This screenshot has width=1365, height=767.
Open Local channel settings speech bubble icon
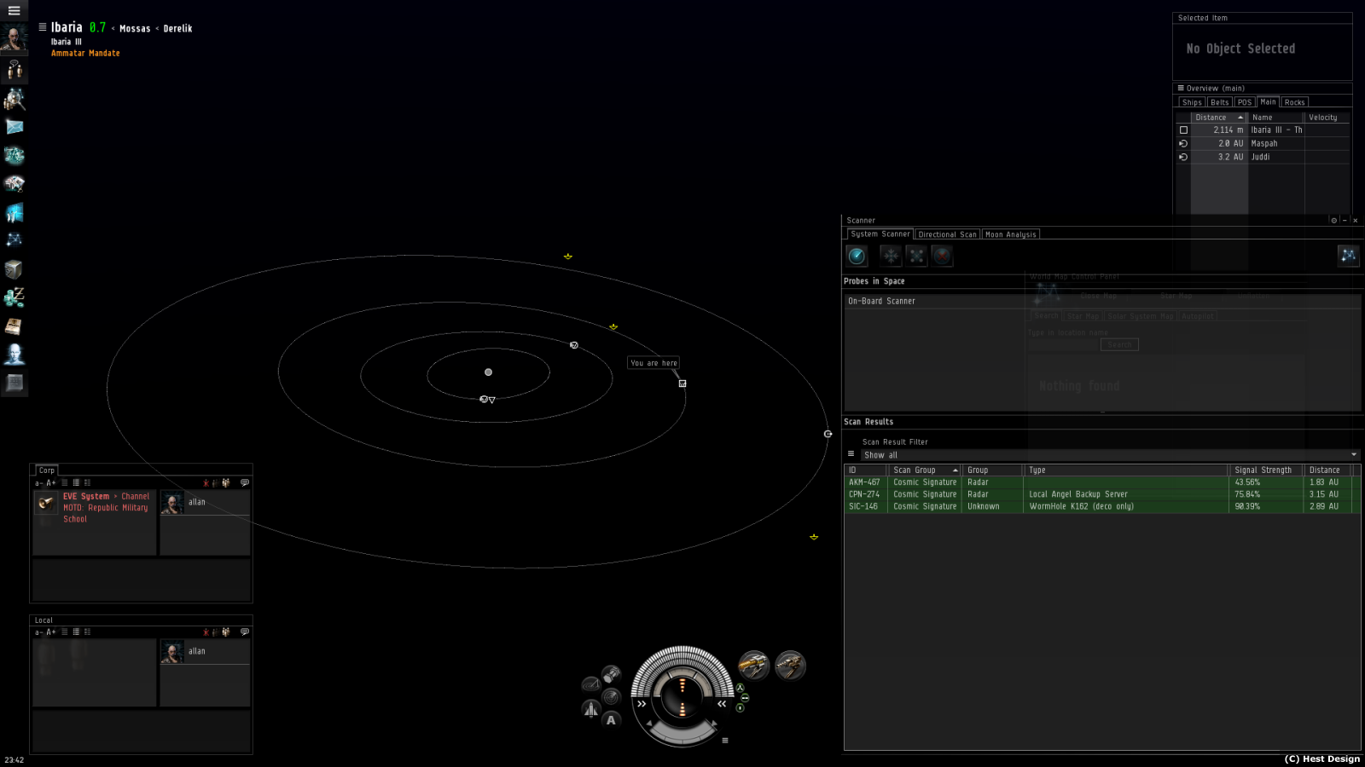coord(245,631)
